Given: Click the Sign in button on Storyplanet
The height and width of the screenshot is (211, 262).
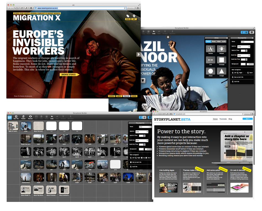Looking at the screenshot, I should point(247,119).
